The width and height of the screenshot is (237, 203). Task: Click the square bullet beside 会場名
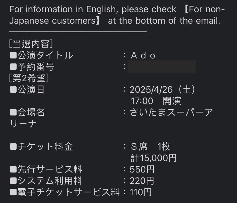point(13,112)
